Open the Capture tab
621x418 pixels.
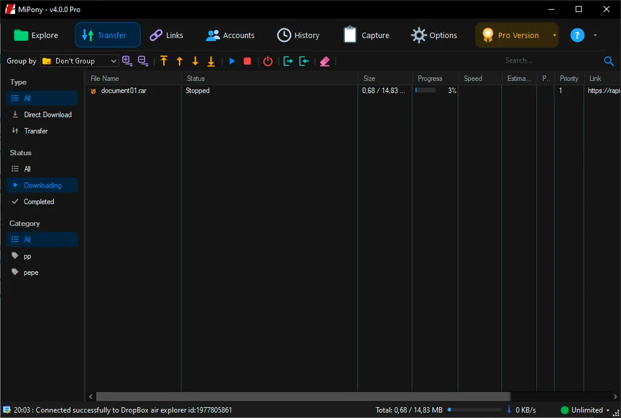pos(366,35)
